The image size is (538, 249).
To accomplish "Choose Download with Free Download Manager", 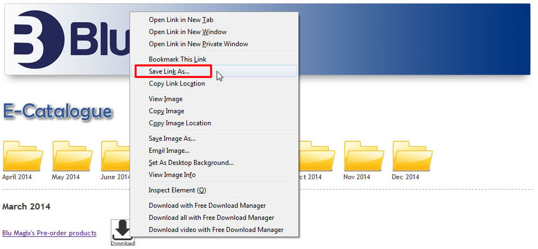I will coord(207,206).
